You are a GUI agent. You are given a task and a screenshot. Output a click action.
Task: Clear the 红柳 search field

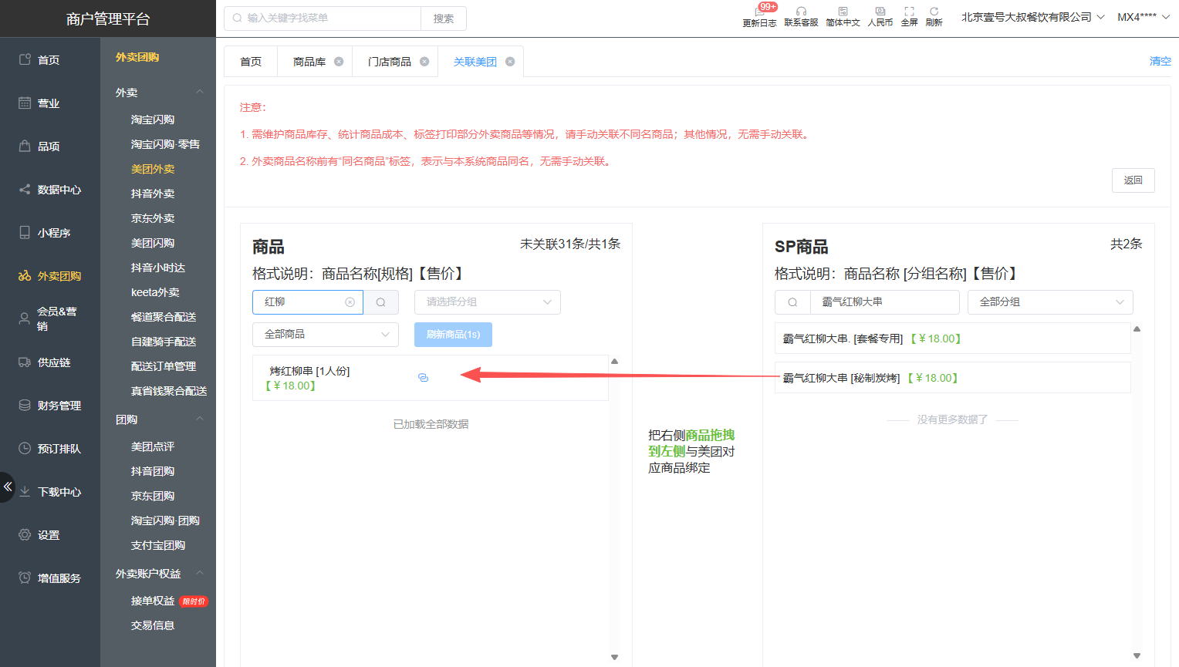click(x=350, y=302)
